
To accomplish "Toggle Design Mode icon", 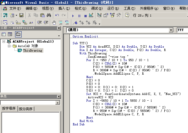I will (91, 15).
